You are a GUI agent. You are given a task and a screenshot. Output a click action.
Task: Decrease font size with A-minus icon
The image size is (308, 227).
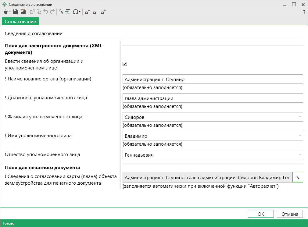(87, 12)
